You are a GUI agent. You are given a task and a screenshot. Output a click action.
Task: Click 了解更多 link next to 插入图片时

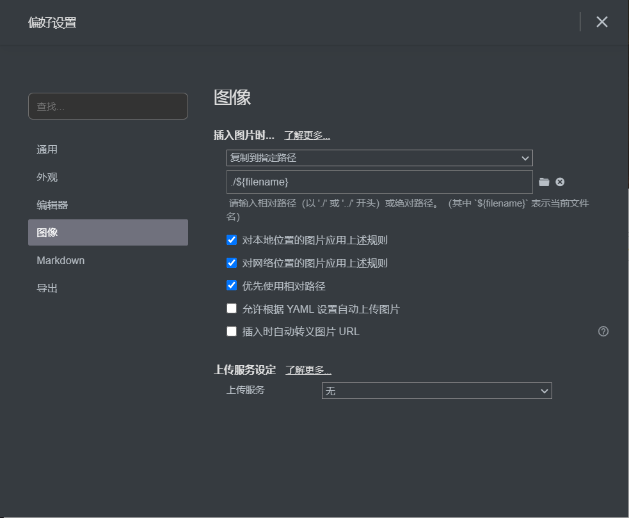tap(308, 135)
